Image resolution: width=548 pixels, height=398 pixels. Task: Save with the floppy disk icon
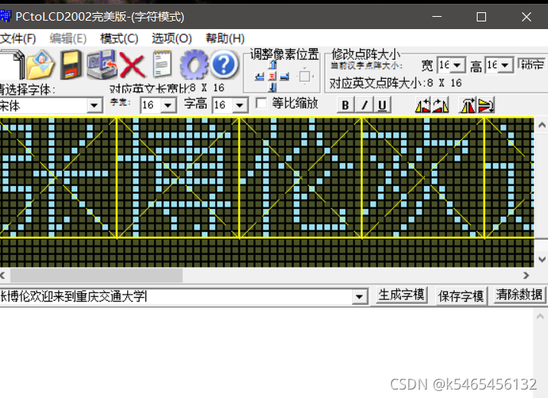coord(71,65)
